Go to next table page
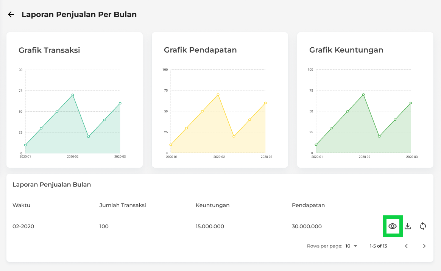Image resolution: width=441 pixels, height=271 pixels. click(x=424, y=246)
